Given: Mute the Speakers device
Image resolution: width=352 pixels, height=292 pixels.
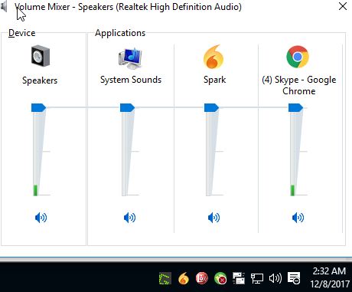Looking at the screenshot, I should click(41, 218).
